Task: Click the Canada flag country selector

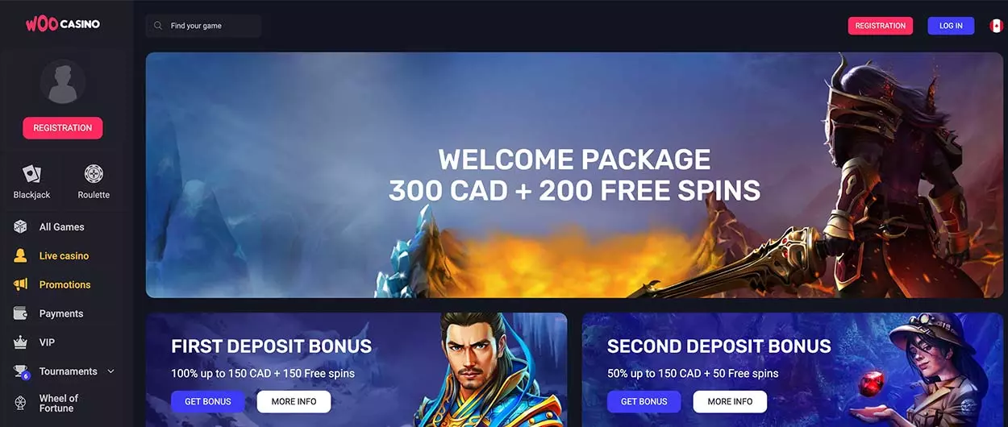Action: pos(996,26)
